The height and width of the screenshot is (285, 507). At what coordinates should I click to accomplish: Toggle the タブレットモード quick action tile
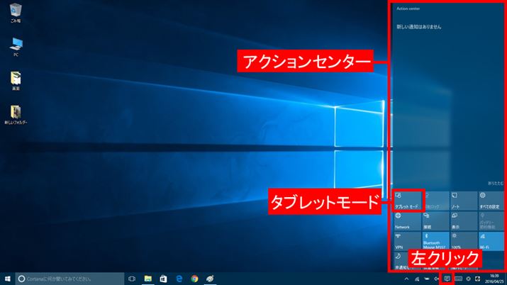[407, 200]
